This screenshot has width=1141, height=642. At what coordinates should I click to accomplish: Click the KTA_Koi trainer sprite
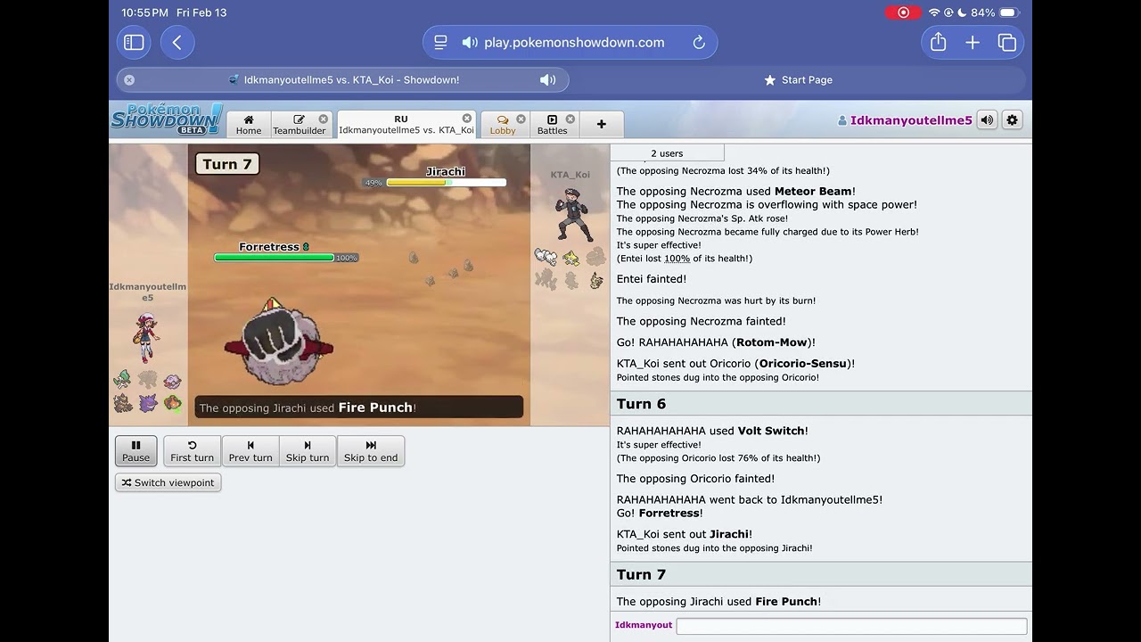pyautogui.click(x=571, y=214)
